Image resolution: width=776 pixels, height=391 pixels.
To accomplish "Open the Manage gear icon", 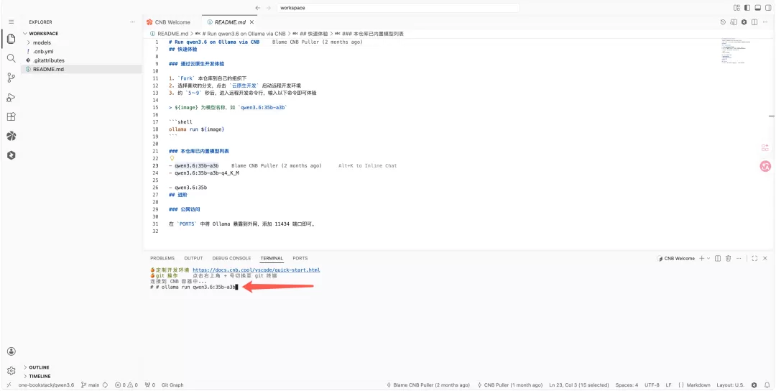I will click(x=11, y=371).
